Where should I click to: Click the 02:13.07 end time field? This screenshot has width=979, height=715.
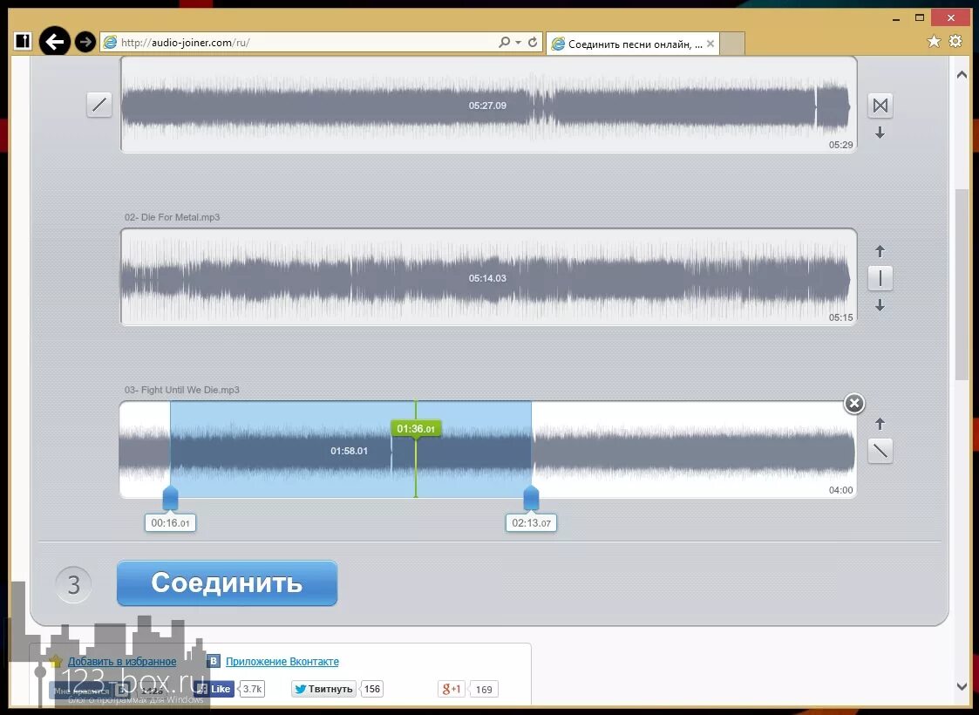pos(531,523)
